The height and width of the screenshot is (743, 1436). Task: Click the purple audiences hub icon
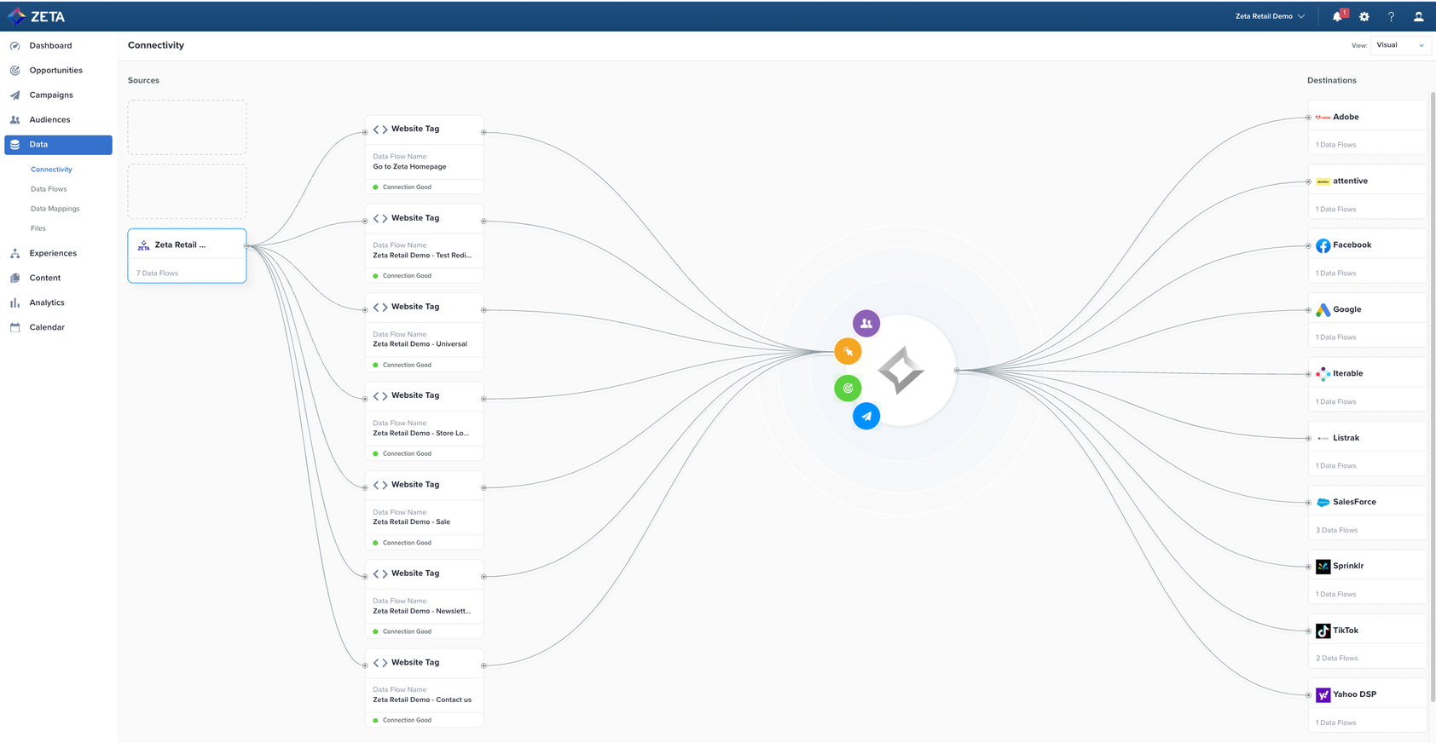pyautogui.click(x=866, y=324)
